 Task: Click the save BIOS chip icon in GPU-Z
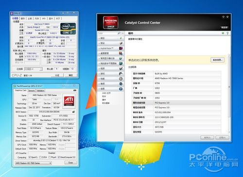[x=73, y=112]
